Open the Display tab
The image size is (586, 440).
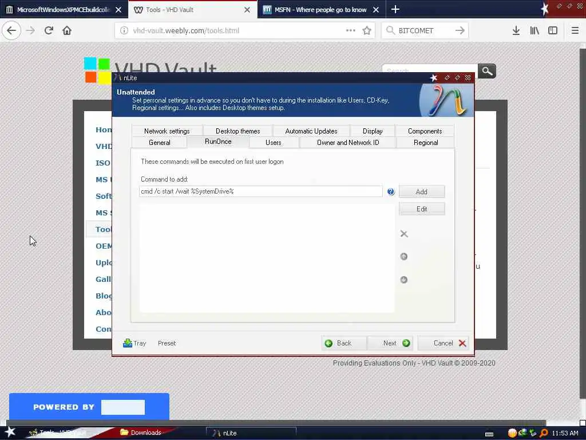click(373, 131)
